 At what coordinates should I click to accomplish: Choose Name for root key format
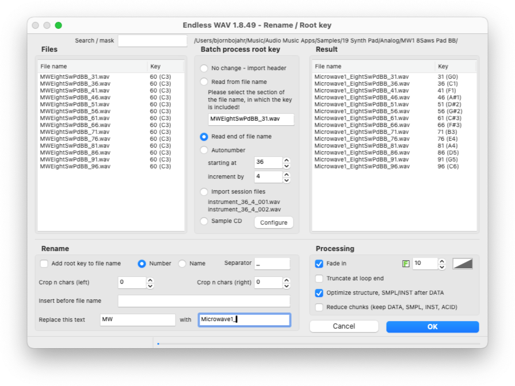182,264
